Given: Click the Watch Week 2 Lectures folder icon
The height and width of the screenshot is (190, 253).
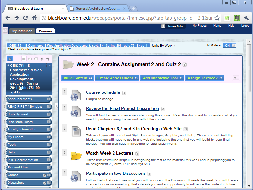Looking at the screenshot, I should point(76,156).
